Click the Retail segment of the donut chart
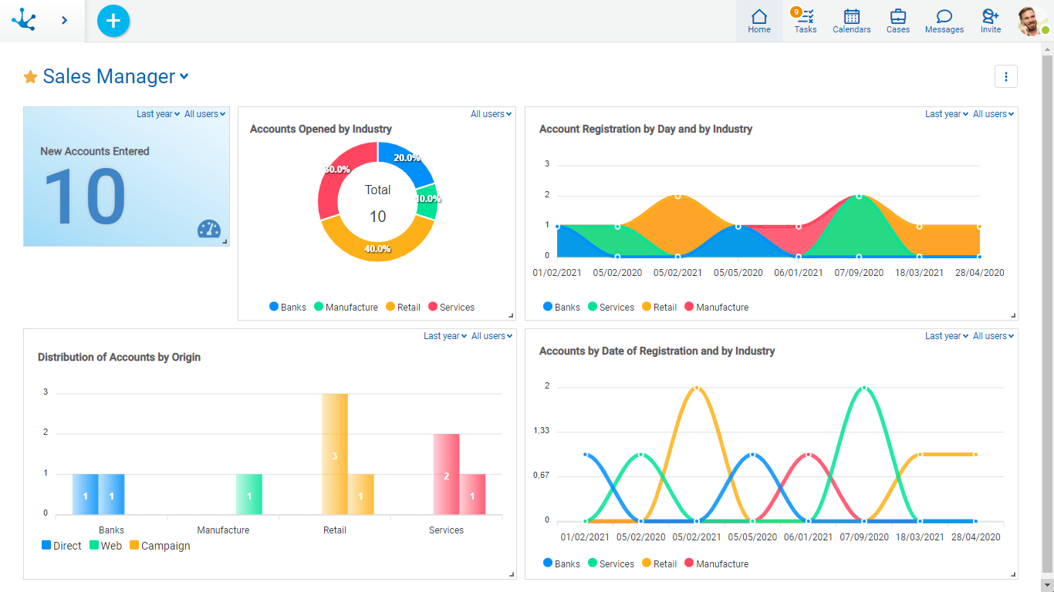Screen dimensions: 1054x592 click(x=377, y=241)
